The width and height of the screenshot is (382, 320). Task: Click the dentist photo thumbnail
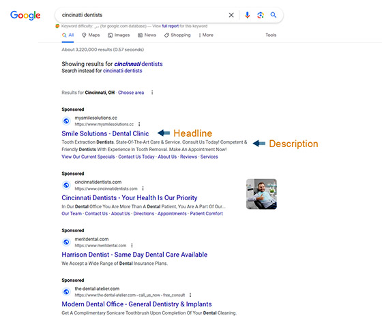click(x=261, y=194)
